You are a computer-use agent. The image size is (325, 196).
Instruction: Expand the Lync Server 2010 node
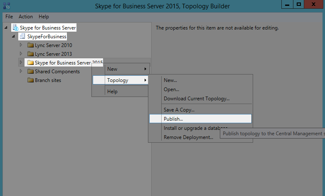point(21,45)
